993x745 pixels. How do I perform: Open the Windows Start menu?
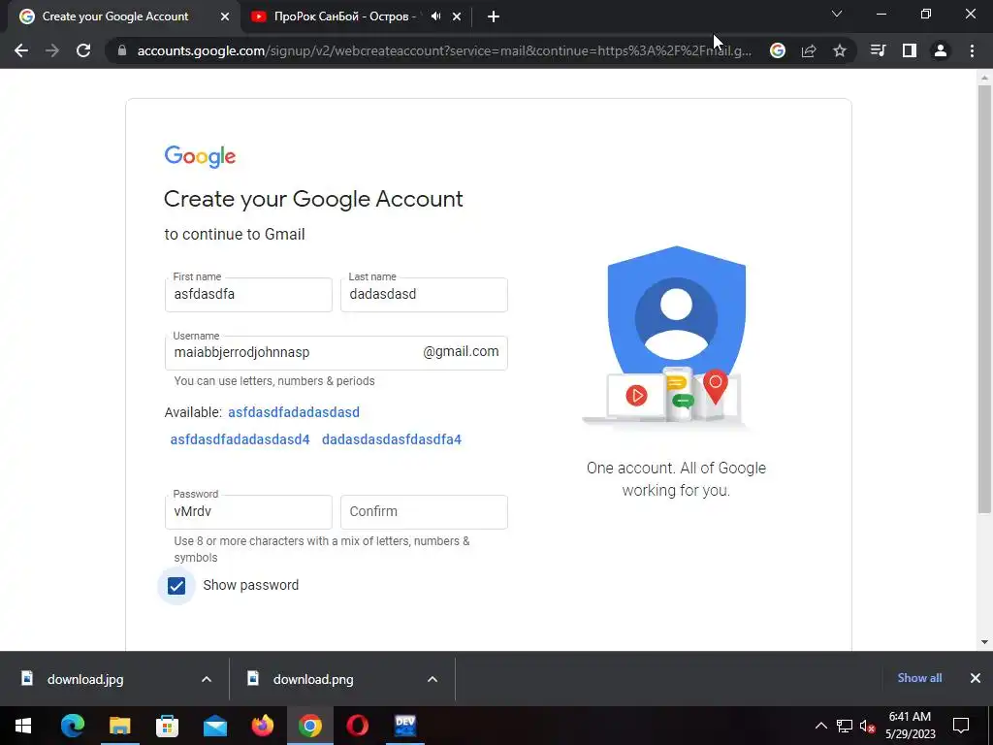23,726
